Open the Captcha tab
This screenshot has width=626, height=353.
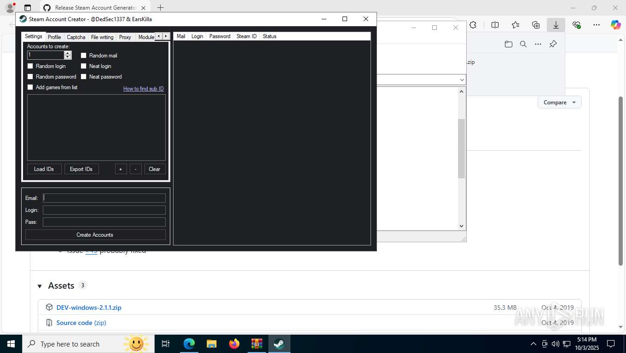tap(76, 37)
